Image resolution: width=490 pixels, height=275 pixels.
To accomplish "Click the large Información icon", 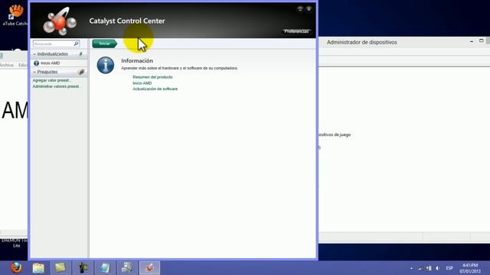I will (106, 65).
